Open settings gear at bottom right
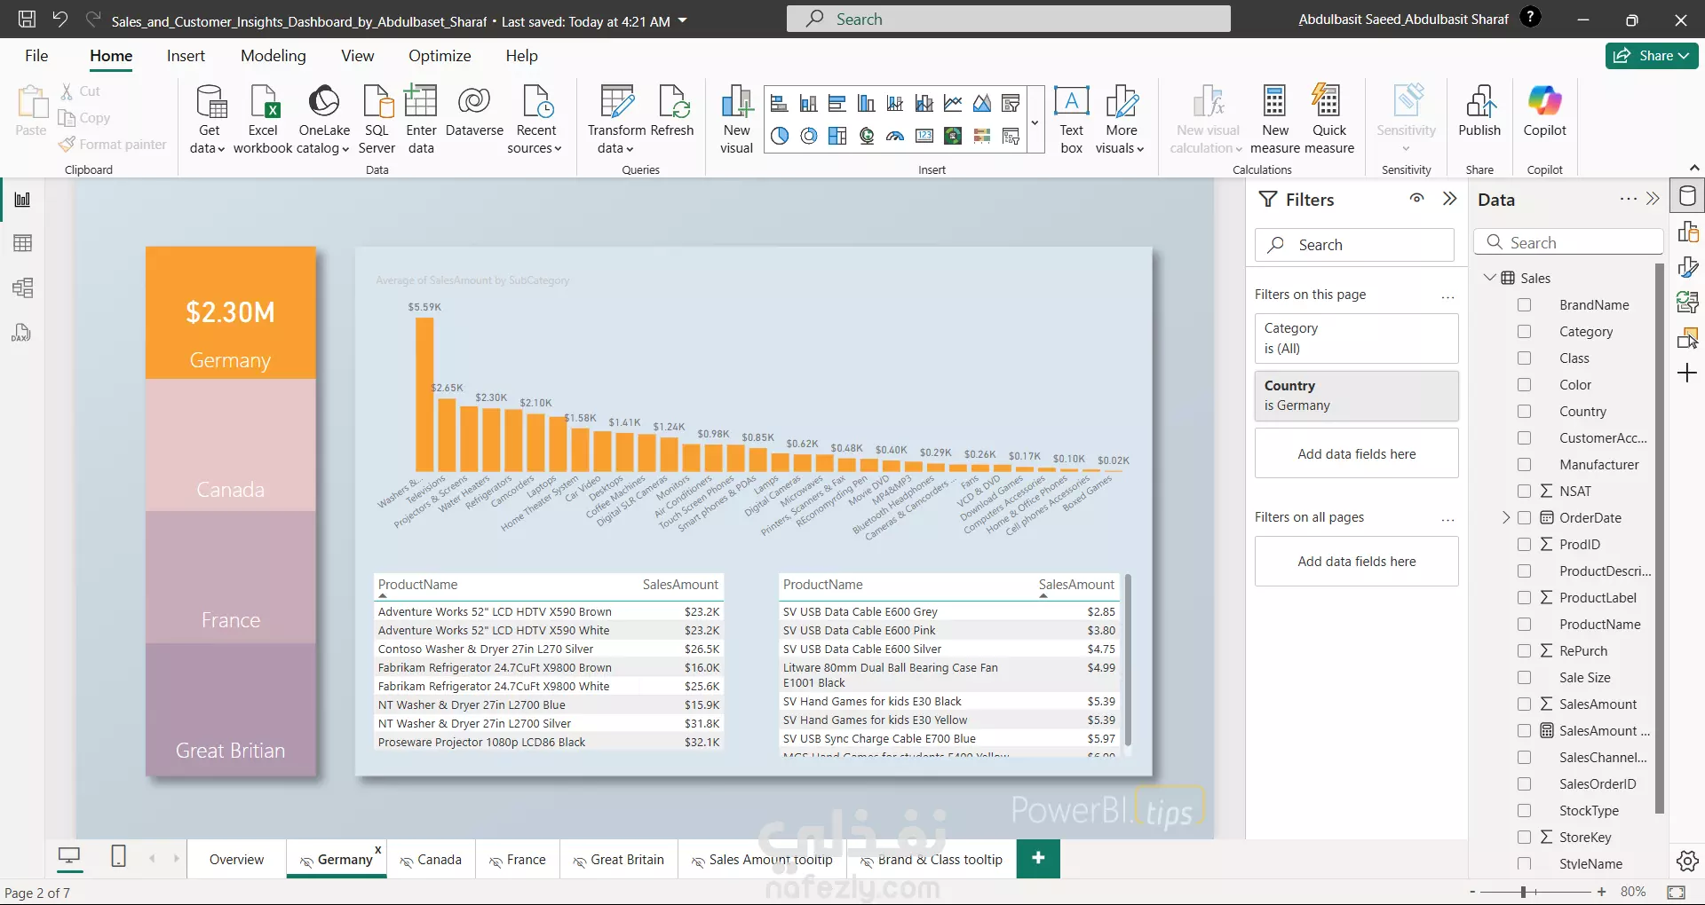1705x905 pixels. click(x=1687, y=861)
